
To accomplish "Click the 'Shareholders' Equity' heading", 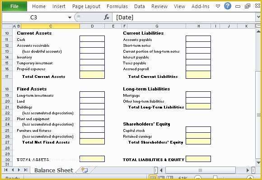I will [146, 124].
